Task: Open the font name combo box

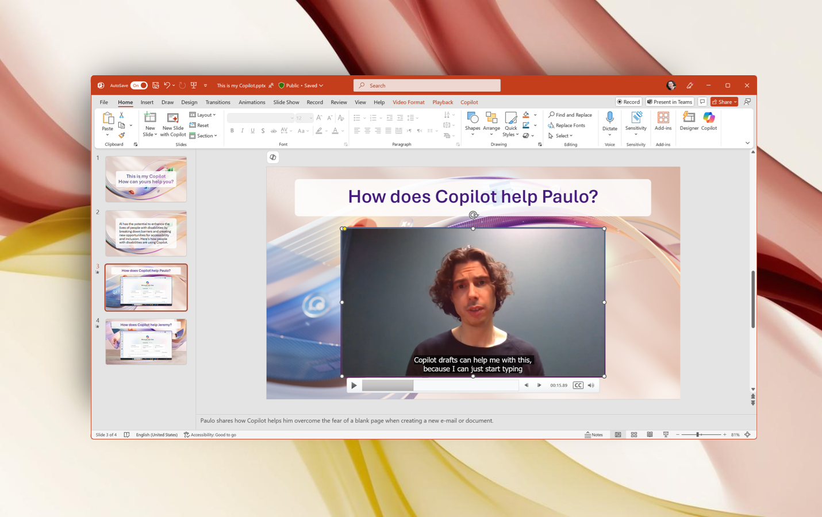Action: point(261,118)
